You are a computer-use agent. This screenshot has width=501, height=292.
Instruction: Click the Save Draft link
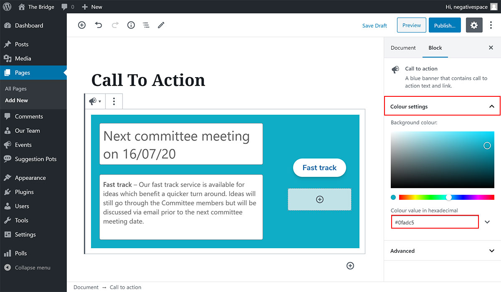374,25
